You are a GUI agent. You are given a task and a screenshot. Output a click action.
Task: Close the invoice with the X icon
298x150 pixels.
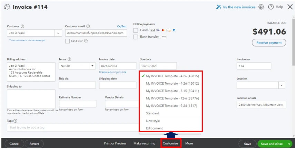[290, 7]
